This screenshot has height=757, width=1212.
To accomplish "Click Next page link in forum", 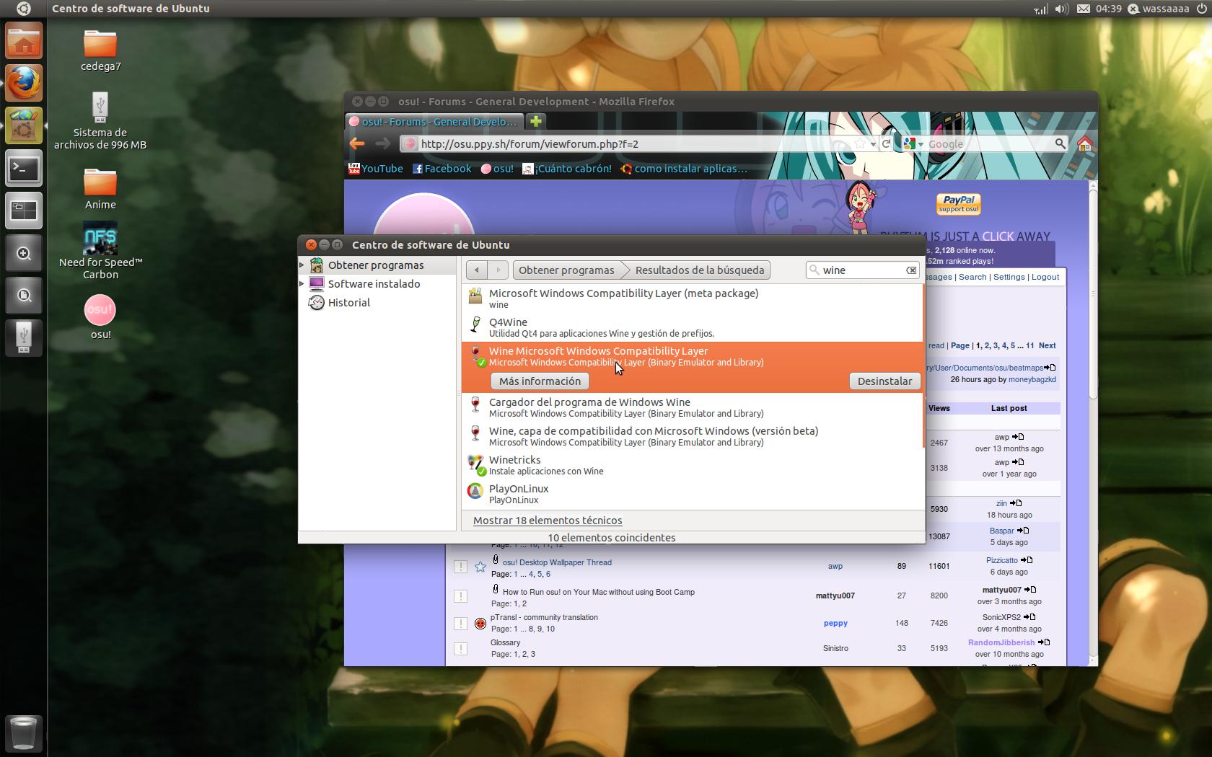I will [x=1047, y=345].
